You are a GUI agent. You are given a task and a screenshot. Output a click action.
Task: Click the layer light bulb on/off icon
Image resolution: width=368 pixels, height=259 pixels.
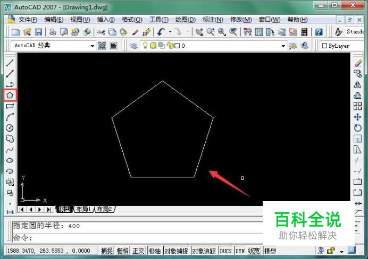pyautogui.click(x=145, y=45)
